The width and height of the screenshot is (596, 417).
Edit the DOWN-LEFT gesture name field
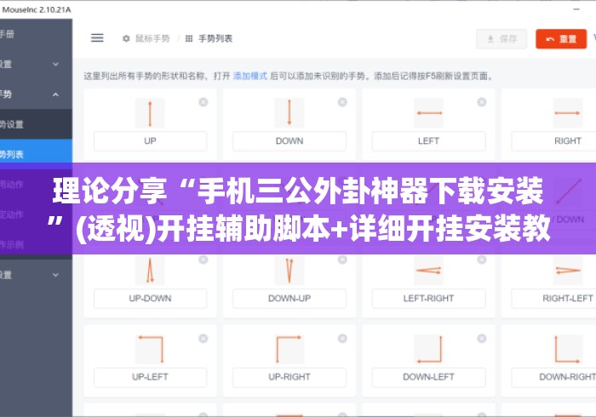click(429, 377)
